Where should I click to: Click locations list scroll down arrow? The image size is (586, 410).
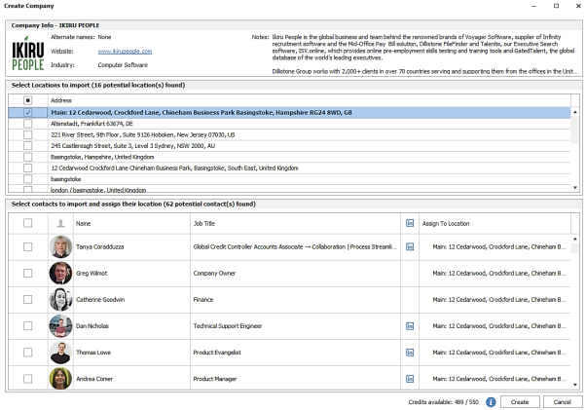[575, 188]
